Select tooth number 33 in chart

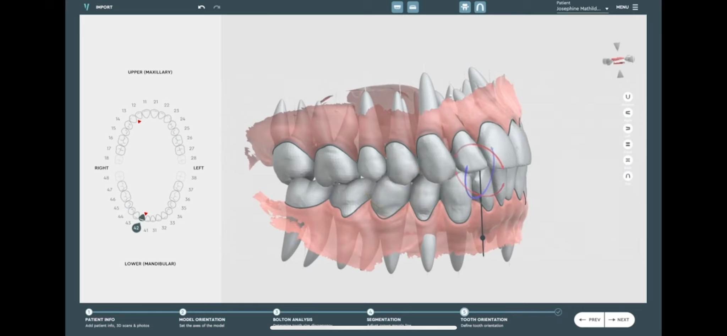(173, 223)
